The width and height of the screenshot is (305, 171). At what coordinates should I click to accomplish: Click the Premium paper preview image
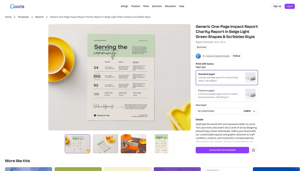pos(250,94)
